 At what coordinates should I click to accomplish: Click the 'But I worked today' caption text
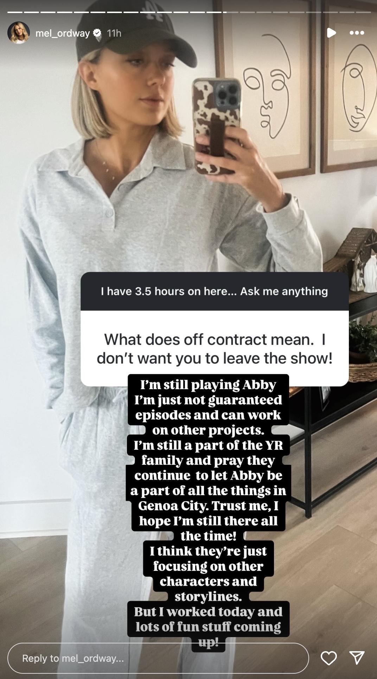point(208,612)
